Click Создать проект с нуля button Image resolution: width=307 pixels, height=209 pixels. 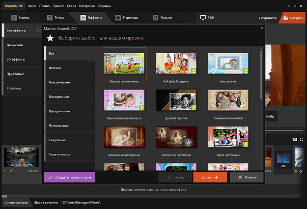[x=69, y=177]
